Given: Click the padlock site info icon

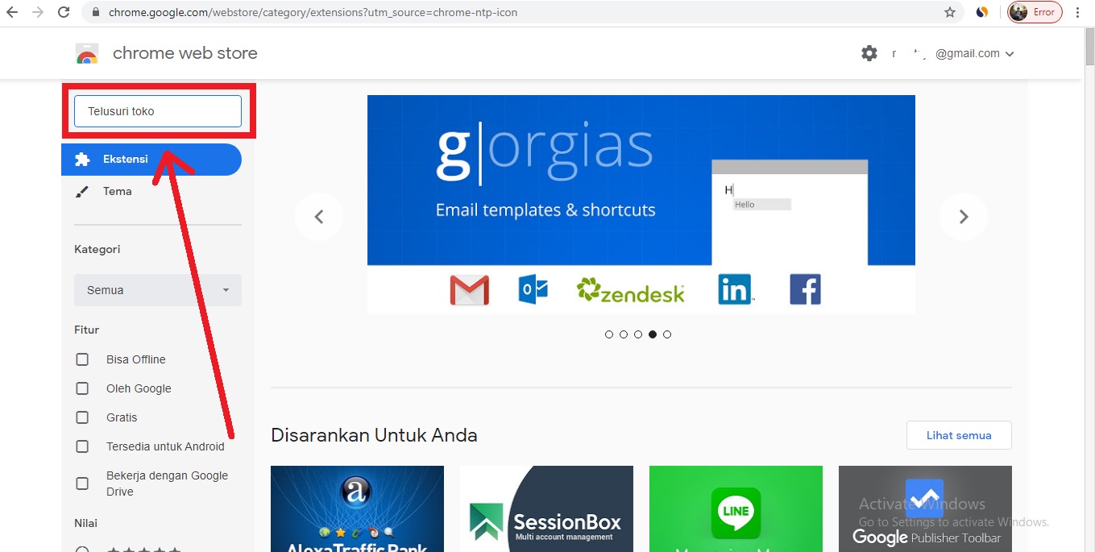Looking at the screenshot, I should coord(96,13).
